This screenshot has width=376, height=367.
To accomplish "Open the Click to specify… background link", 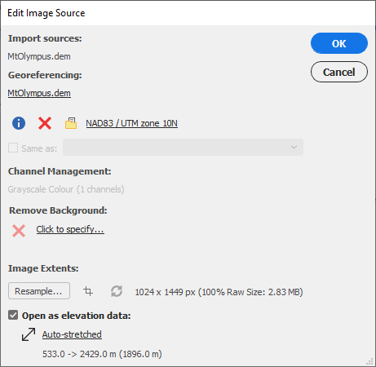I will [70, 229].
